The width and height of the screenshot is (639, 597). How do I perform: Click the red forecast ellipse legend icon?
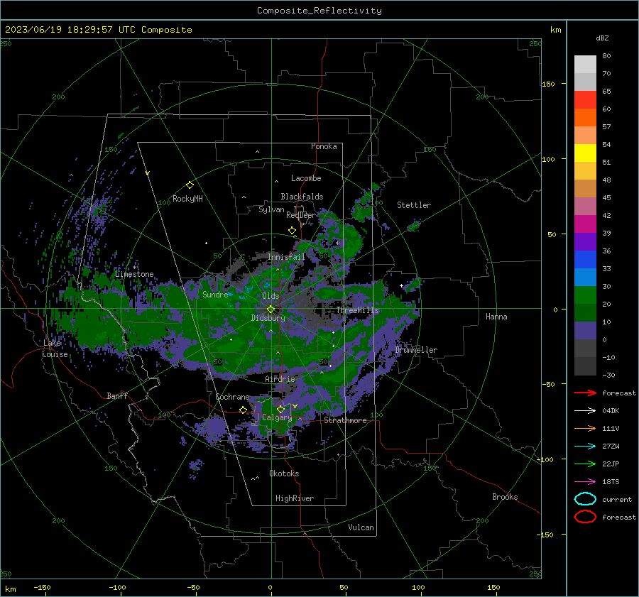(585, 517)
